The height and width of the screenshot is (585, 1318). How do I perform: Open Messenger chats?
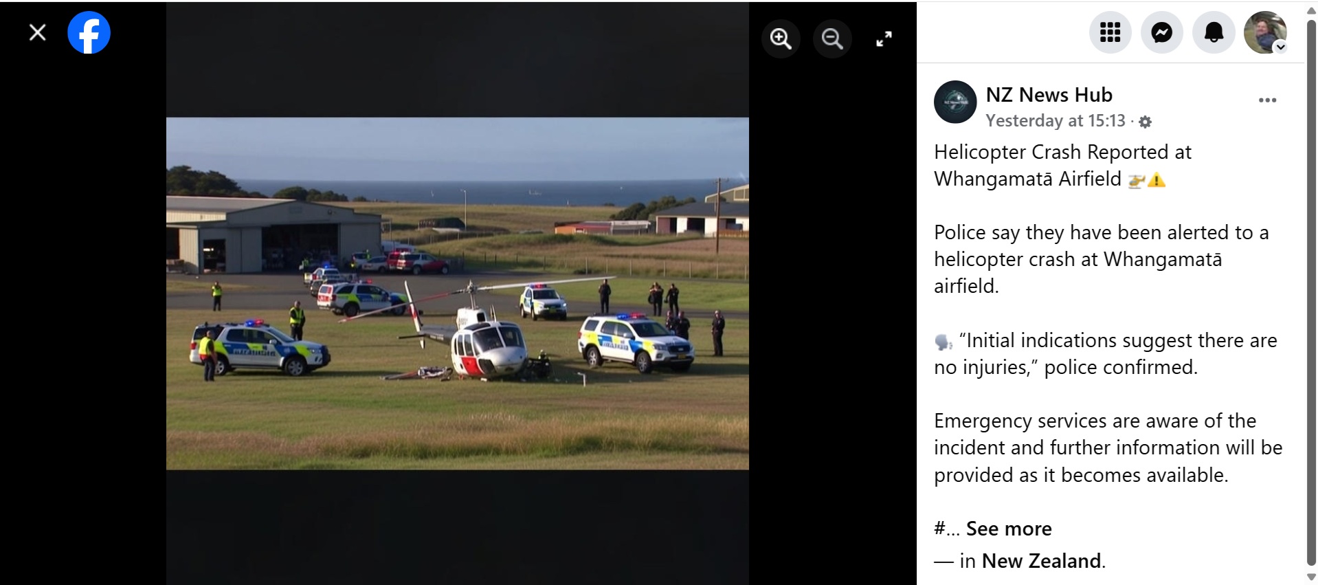(1162, 32)
